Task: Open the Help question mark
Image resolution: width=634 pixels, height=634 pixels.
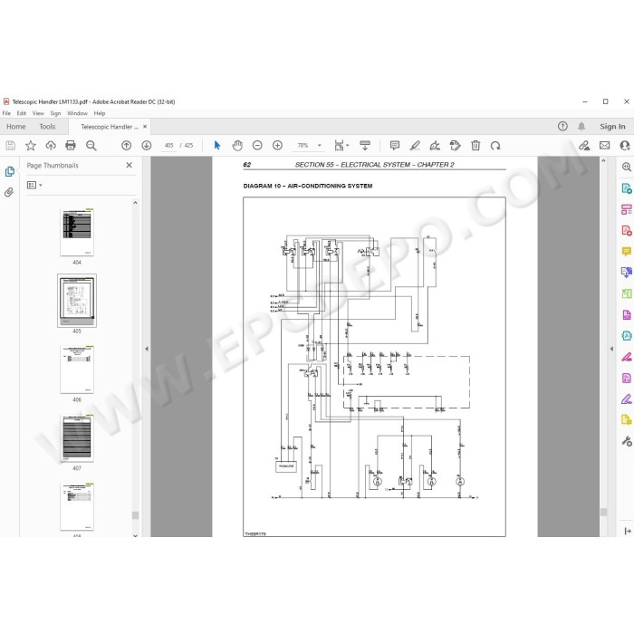Action: [562, 126]
